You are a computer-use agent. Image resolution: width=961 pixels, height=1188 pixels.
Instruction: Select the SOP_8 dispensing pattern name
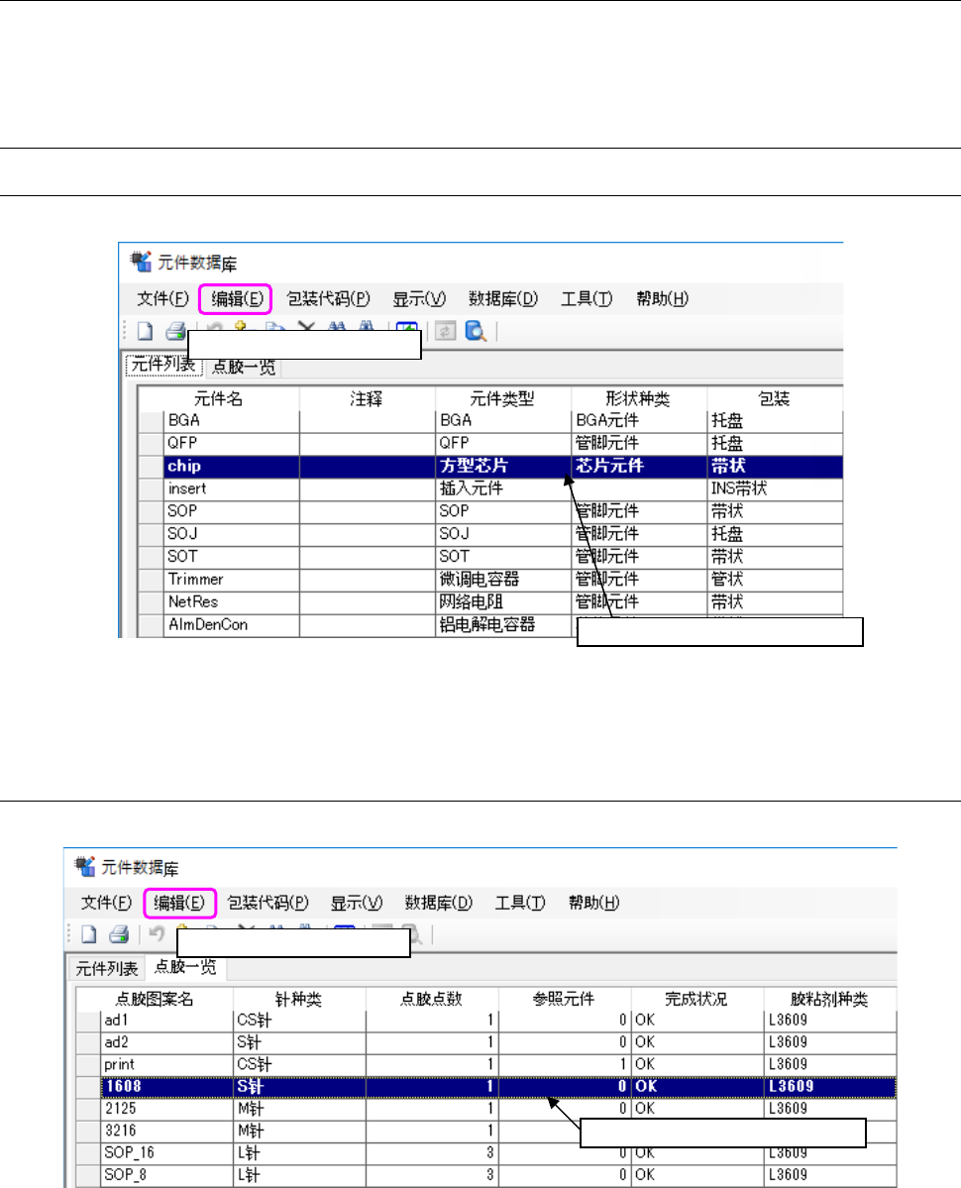pyautogui.click(x=166, y=1174)
